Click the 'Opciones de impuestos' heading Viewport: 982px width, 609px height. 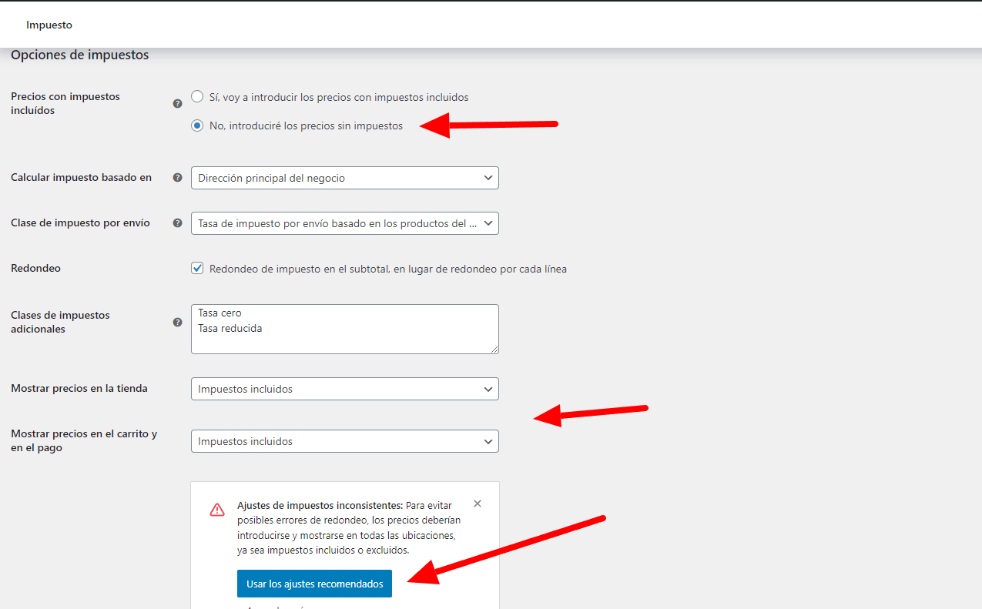click(80, 55)
